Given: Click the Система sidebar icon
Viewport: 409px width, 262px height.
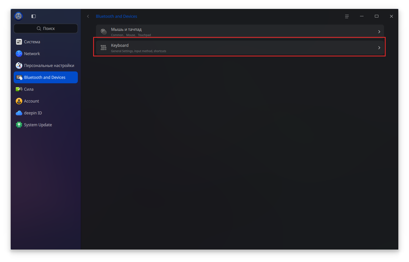Looking at the screenshot, I should point(19,42).
